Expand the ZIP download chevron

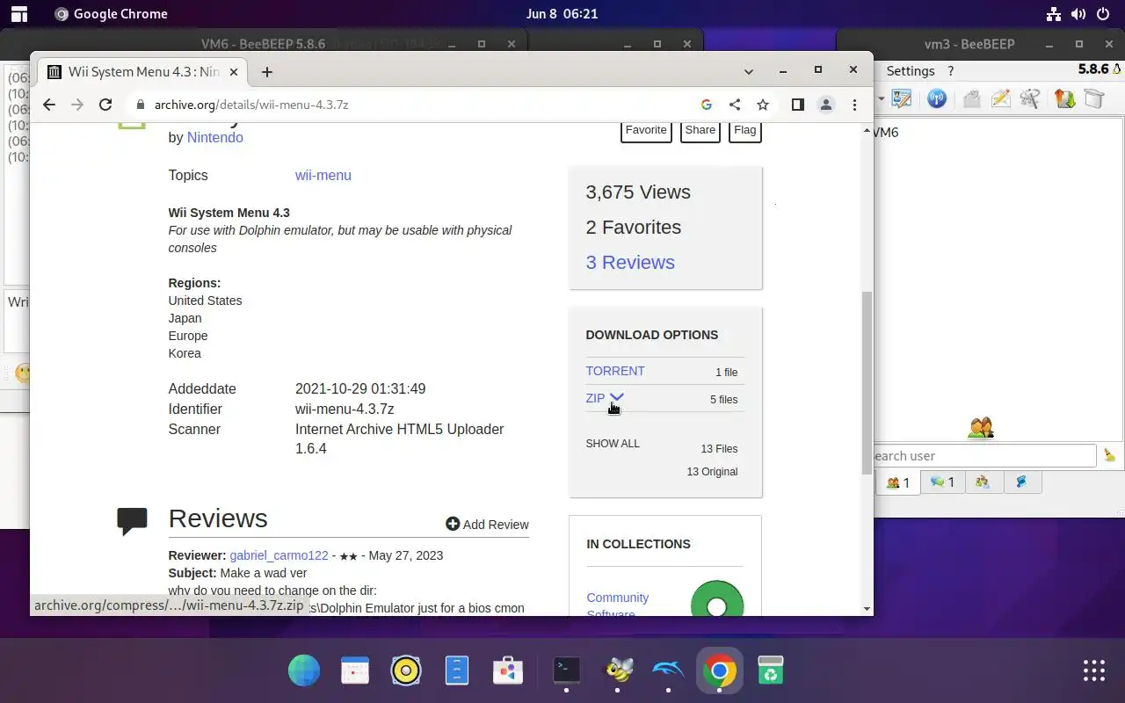(x=617, y=398)
